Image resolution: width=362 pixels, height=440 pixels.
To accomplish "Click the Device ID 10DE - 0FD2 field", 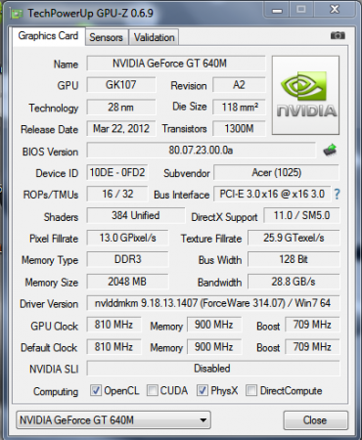I will pyautogui.click(x=117, y=172).
